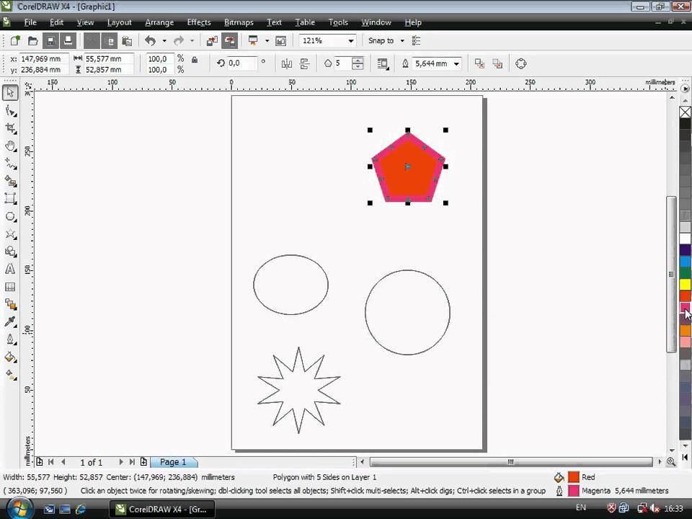
Task: Select the Interactive Blend tool
Action: (10, 304)
